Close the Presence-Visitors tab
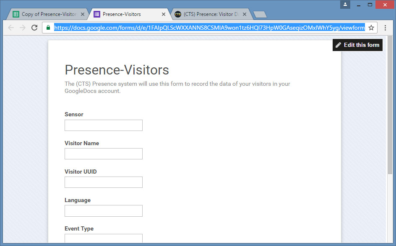 164,14
